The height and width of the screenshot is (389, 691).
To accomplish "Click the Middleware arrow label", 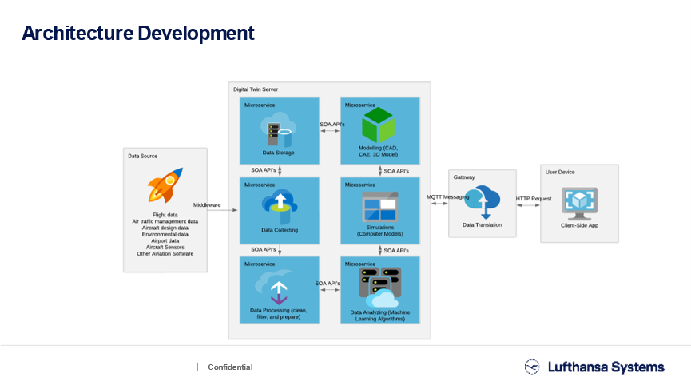I will tap(207, 204).
